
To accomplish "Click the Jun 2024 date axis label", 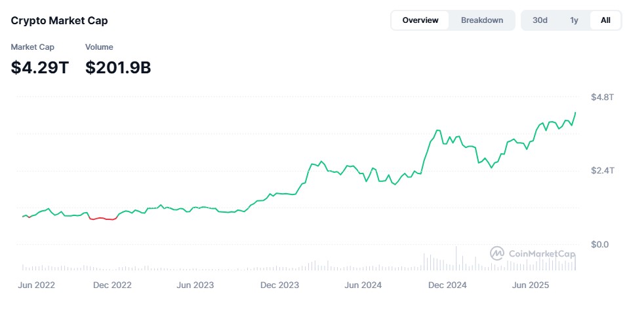I will [363, 285].
